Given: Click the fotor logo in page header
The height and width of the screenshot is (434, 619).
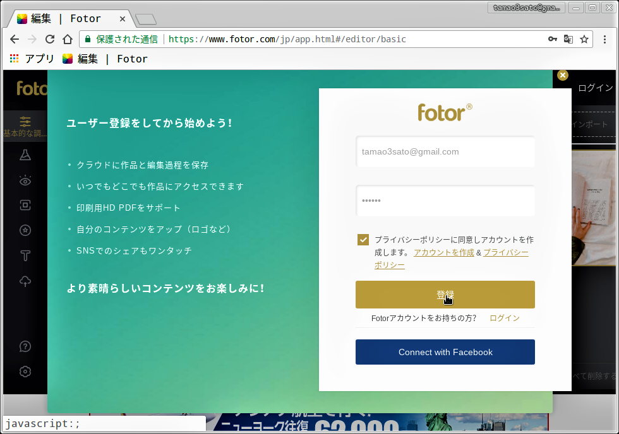Looking at the screenshot, I should (32, 88).
